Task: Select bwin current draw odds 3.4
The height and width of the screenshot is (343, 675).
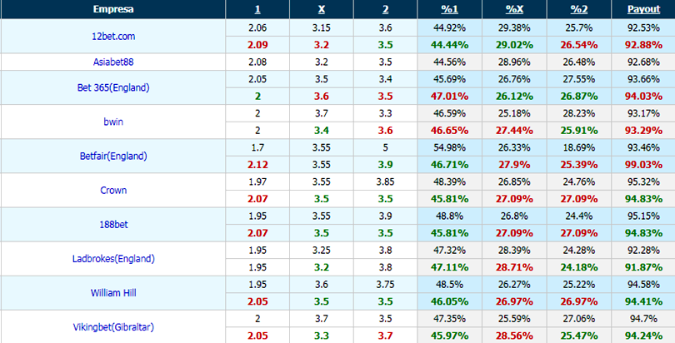Action: coord(322,130)
